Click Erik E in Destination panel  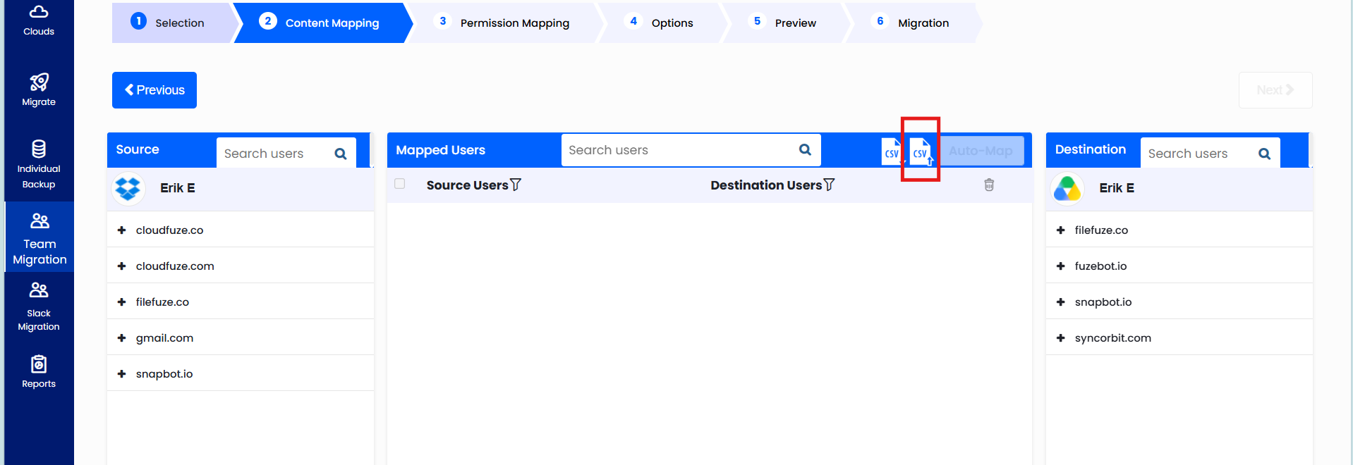1117,188
